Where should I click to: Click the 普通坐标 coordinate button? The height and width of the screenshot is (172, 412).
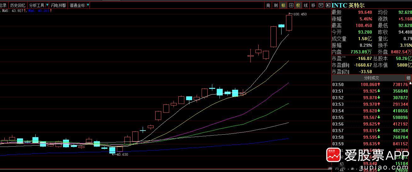tap(77, 5)
